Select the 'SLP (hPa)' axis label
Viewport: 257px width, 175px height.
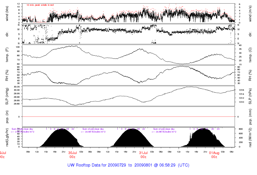point(250,96)
